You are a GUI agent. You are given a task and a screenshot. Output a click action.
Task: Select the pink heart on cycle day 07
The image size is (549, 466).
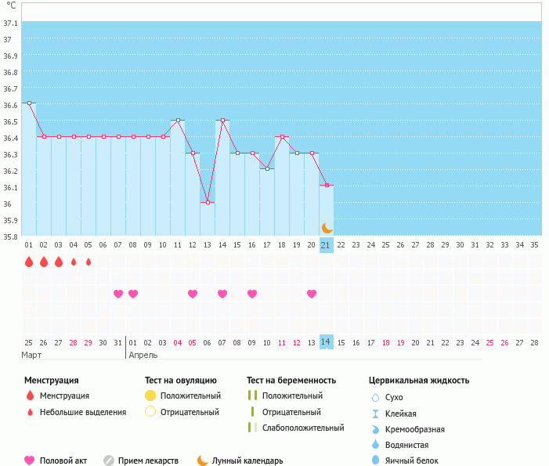pyautogui.click(x=118, y=294)
